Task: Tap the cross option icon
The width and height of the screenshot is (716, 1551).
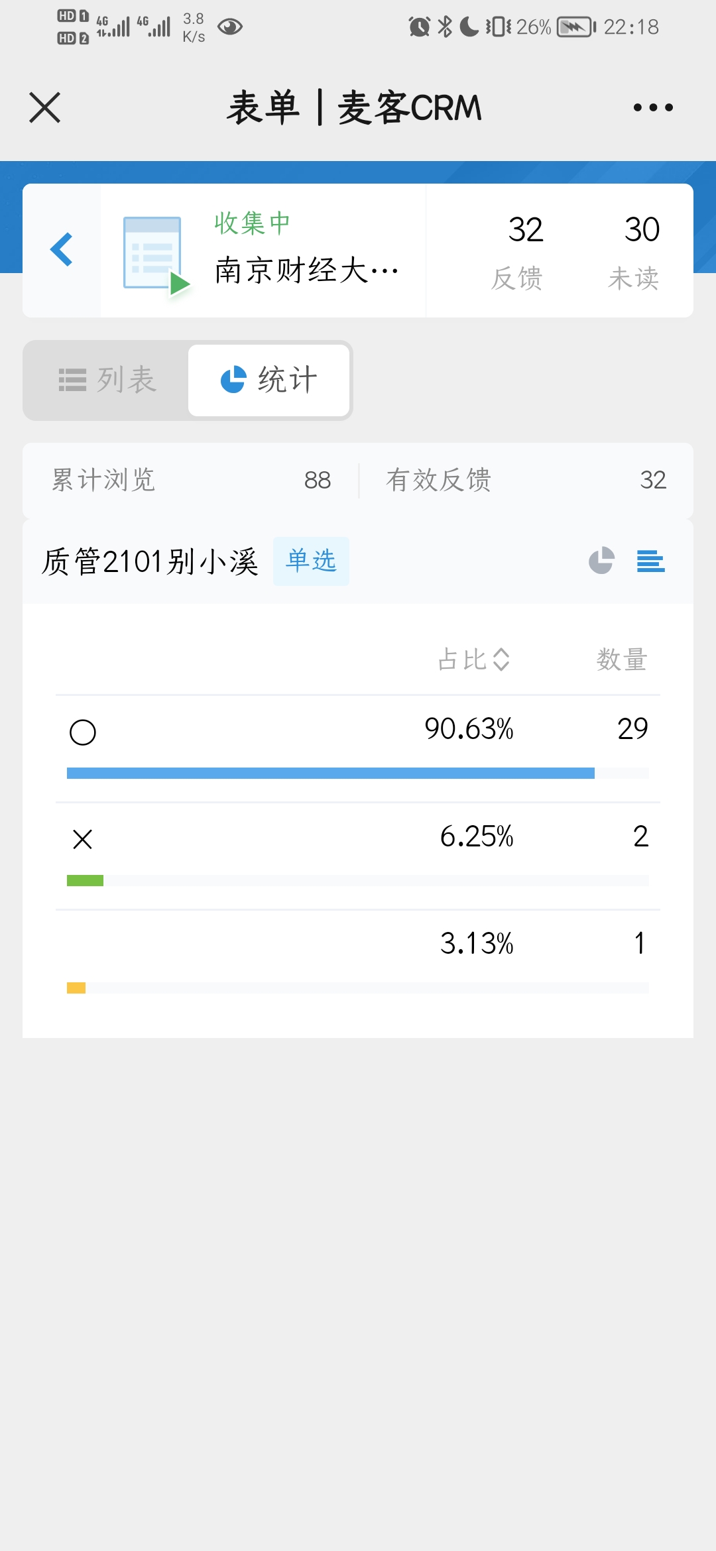Action: (x=83, y=839)
